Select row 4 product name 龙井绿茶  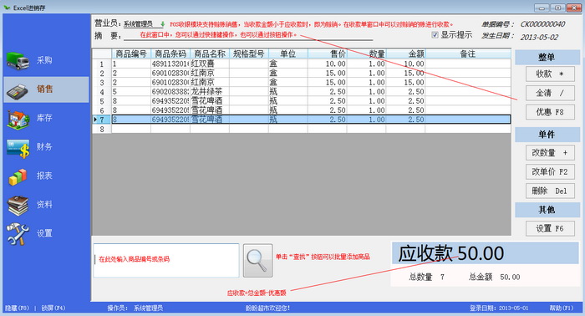pos(210,92)
